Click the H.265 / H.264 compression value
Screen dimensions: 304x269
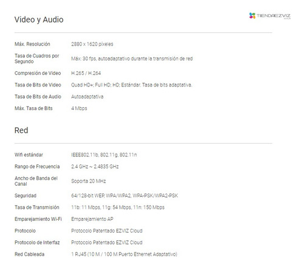point(86,73)
